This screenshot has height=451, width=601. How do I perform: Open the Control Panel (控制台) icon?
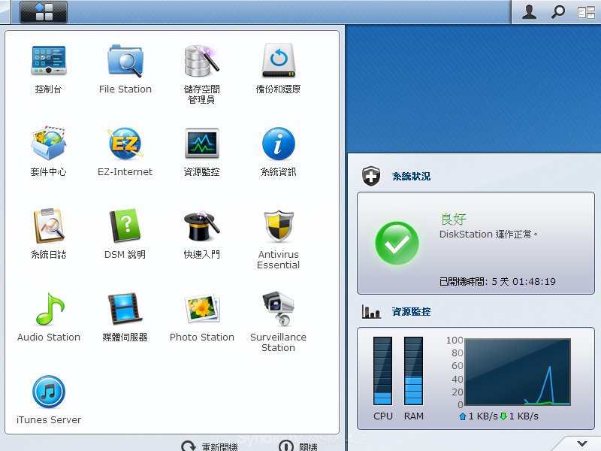(x=49, y=60)
